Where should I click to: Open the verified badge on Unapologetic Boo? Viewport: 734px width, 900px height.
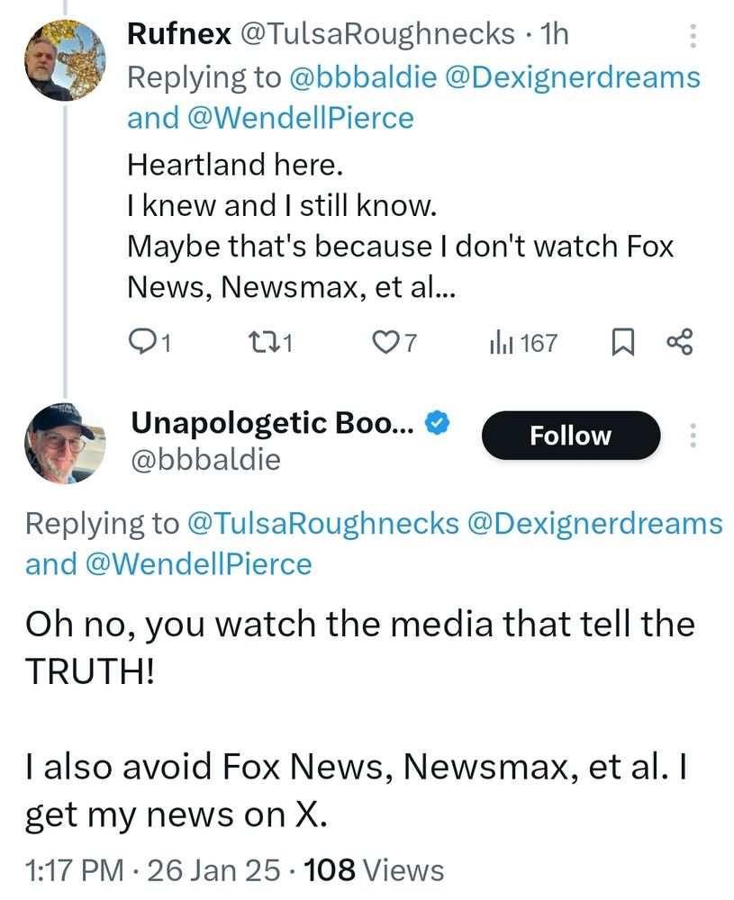(x=437, y=423)
